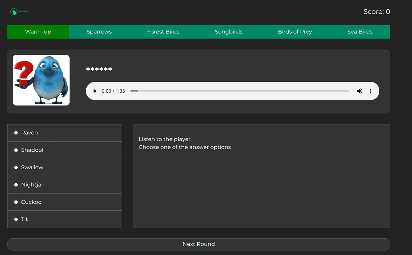Click the Score counter display
Screen dimensions: 412x255
[377, 12]
